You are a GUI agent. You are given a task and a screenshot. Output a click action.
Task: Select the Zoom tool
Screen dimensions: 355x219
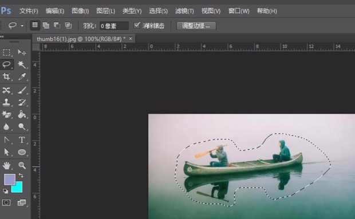tap(22, 165)
